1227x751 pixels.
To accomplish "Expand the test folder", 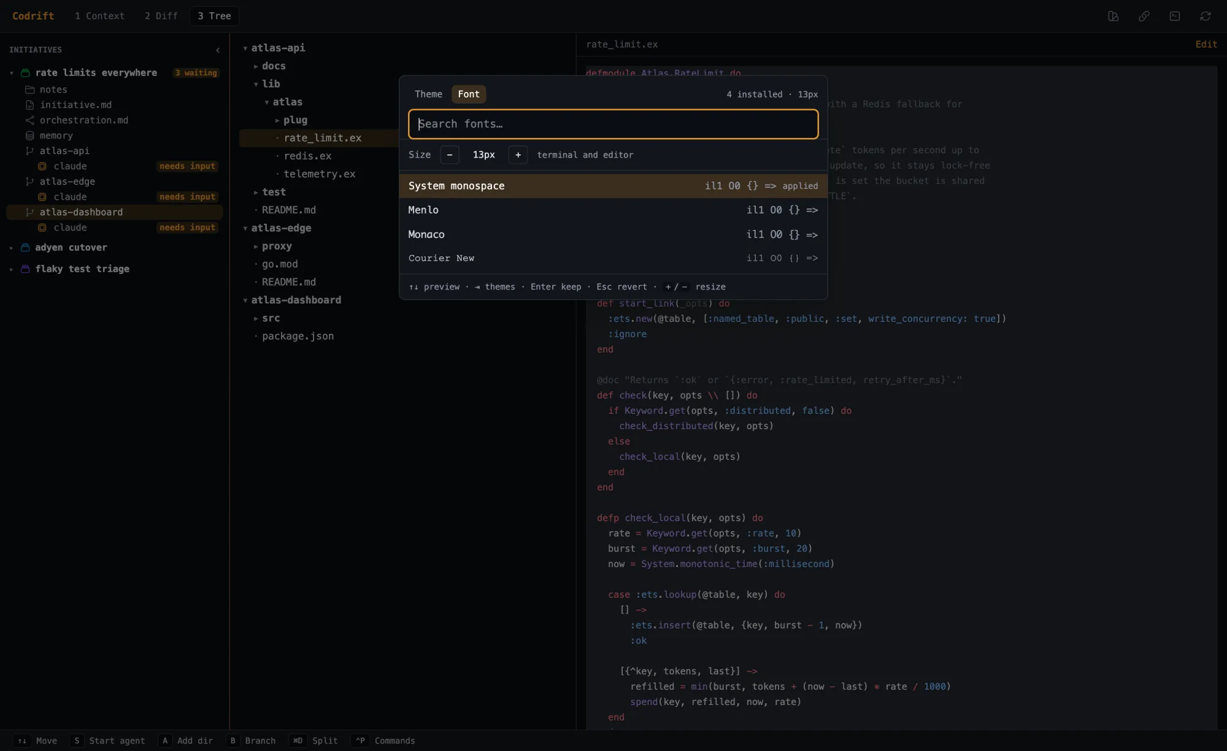I will tap(256, 193).
